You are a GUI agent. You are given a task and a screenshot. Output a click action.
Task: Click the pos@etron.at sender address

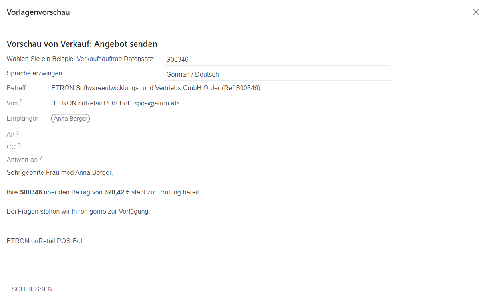pos(157,103)
